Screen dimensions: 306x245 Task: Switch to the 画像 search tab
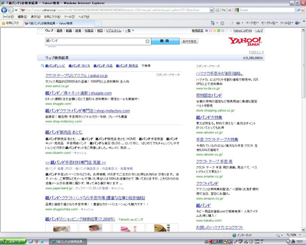[59, 31]
